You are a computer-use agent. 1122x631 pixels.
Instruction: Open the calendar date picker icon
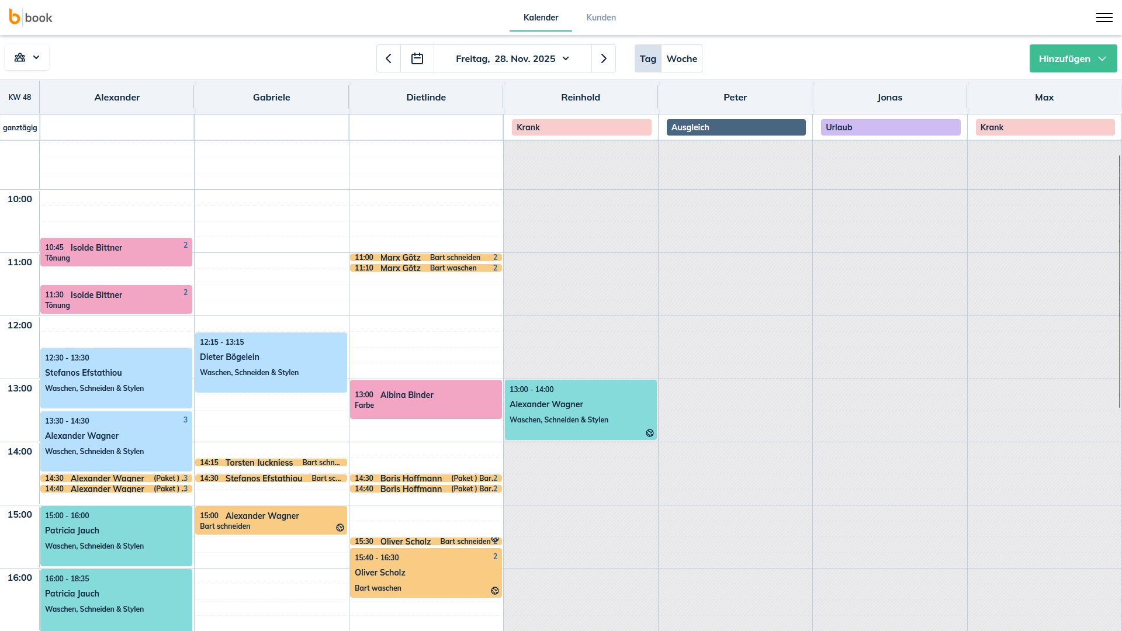pos(417,58)
